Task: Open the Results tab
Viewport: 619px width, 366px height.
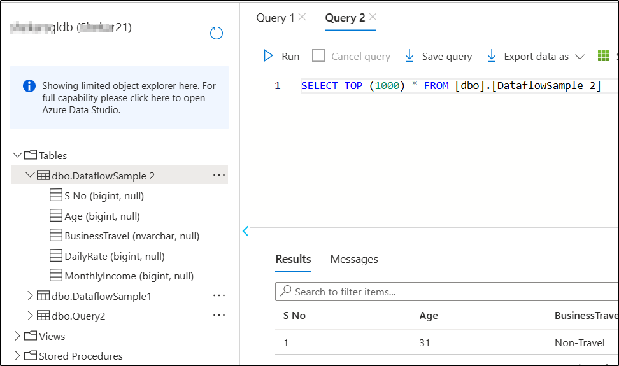Action: click(x=293, y=259)
